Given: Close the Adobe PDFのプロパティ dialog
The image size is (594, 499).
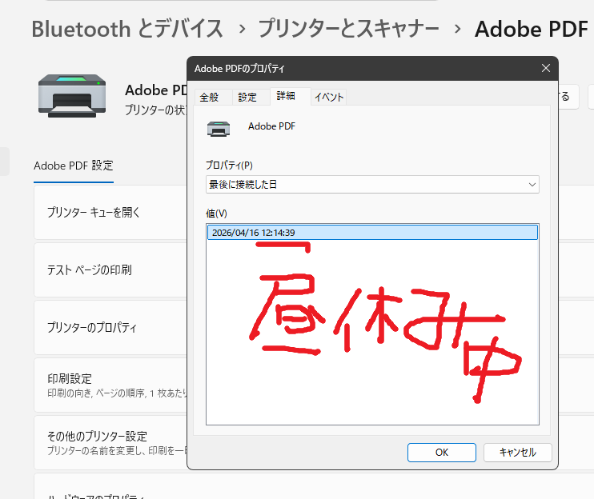Looking at the screenshot, I should tap(545, 68).
